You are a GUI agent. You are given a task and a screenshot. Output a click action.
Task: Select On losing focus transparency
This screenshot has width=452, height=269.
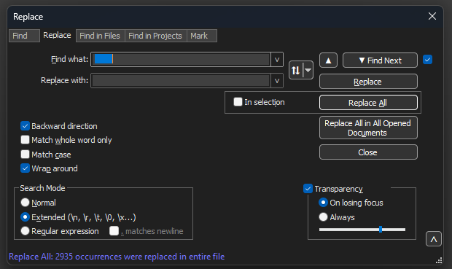[x=323, y=203]
